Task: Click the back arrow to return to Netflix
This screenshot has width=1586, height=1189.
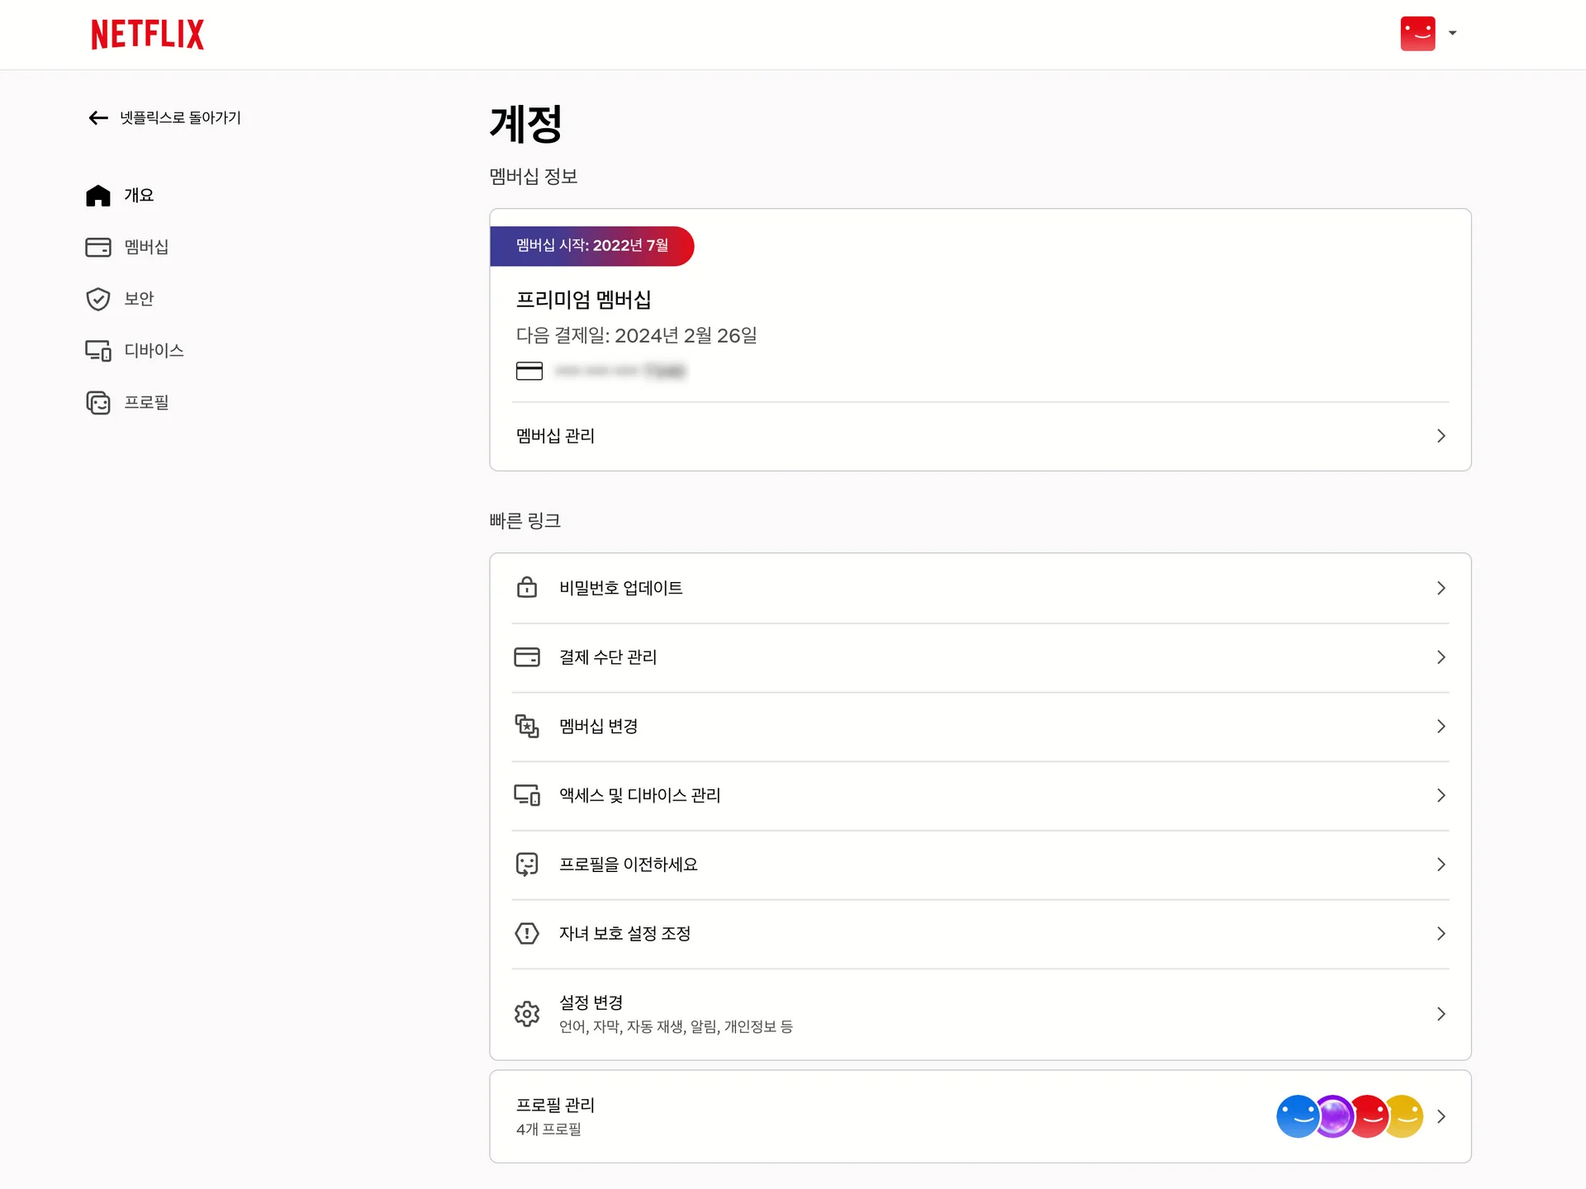Action: [x=98, y=117]
